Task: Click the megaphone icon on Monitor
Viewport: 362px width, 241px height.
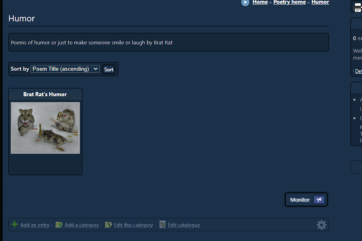Action: click(x=319, y=199)
